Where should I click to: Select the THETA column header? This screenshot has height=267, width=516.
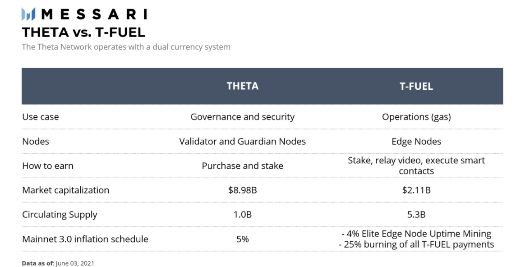[243, 86]
